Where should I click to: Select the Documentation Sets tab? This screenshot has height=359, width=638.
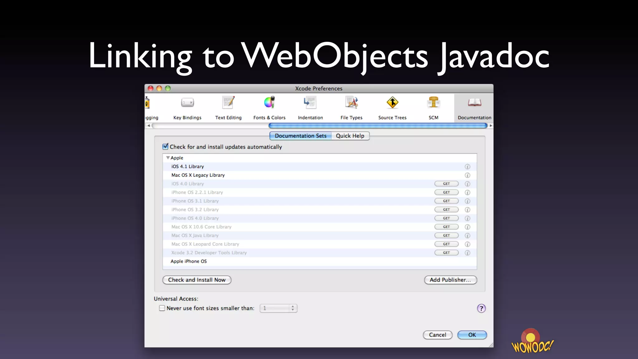300,136
